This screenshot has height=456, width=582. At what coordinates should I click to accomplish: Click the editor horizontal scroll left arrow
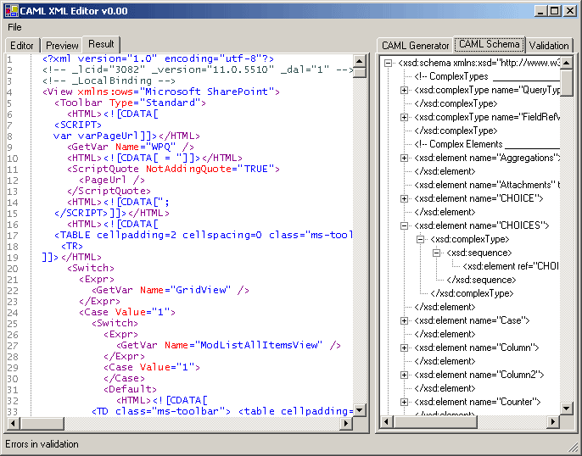point(13,423)
